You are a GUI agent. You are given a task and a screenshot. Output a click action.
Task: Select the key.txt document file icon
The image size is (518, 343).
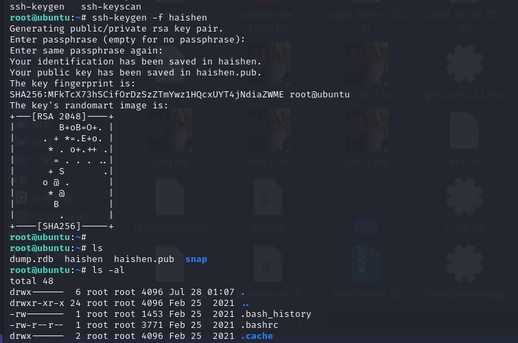tap(464, 130)
